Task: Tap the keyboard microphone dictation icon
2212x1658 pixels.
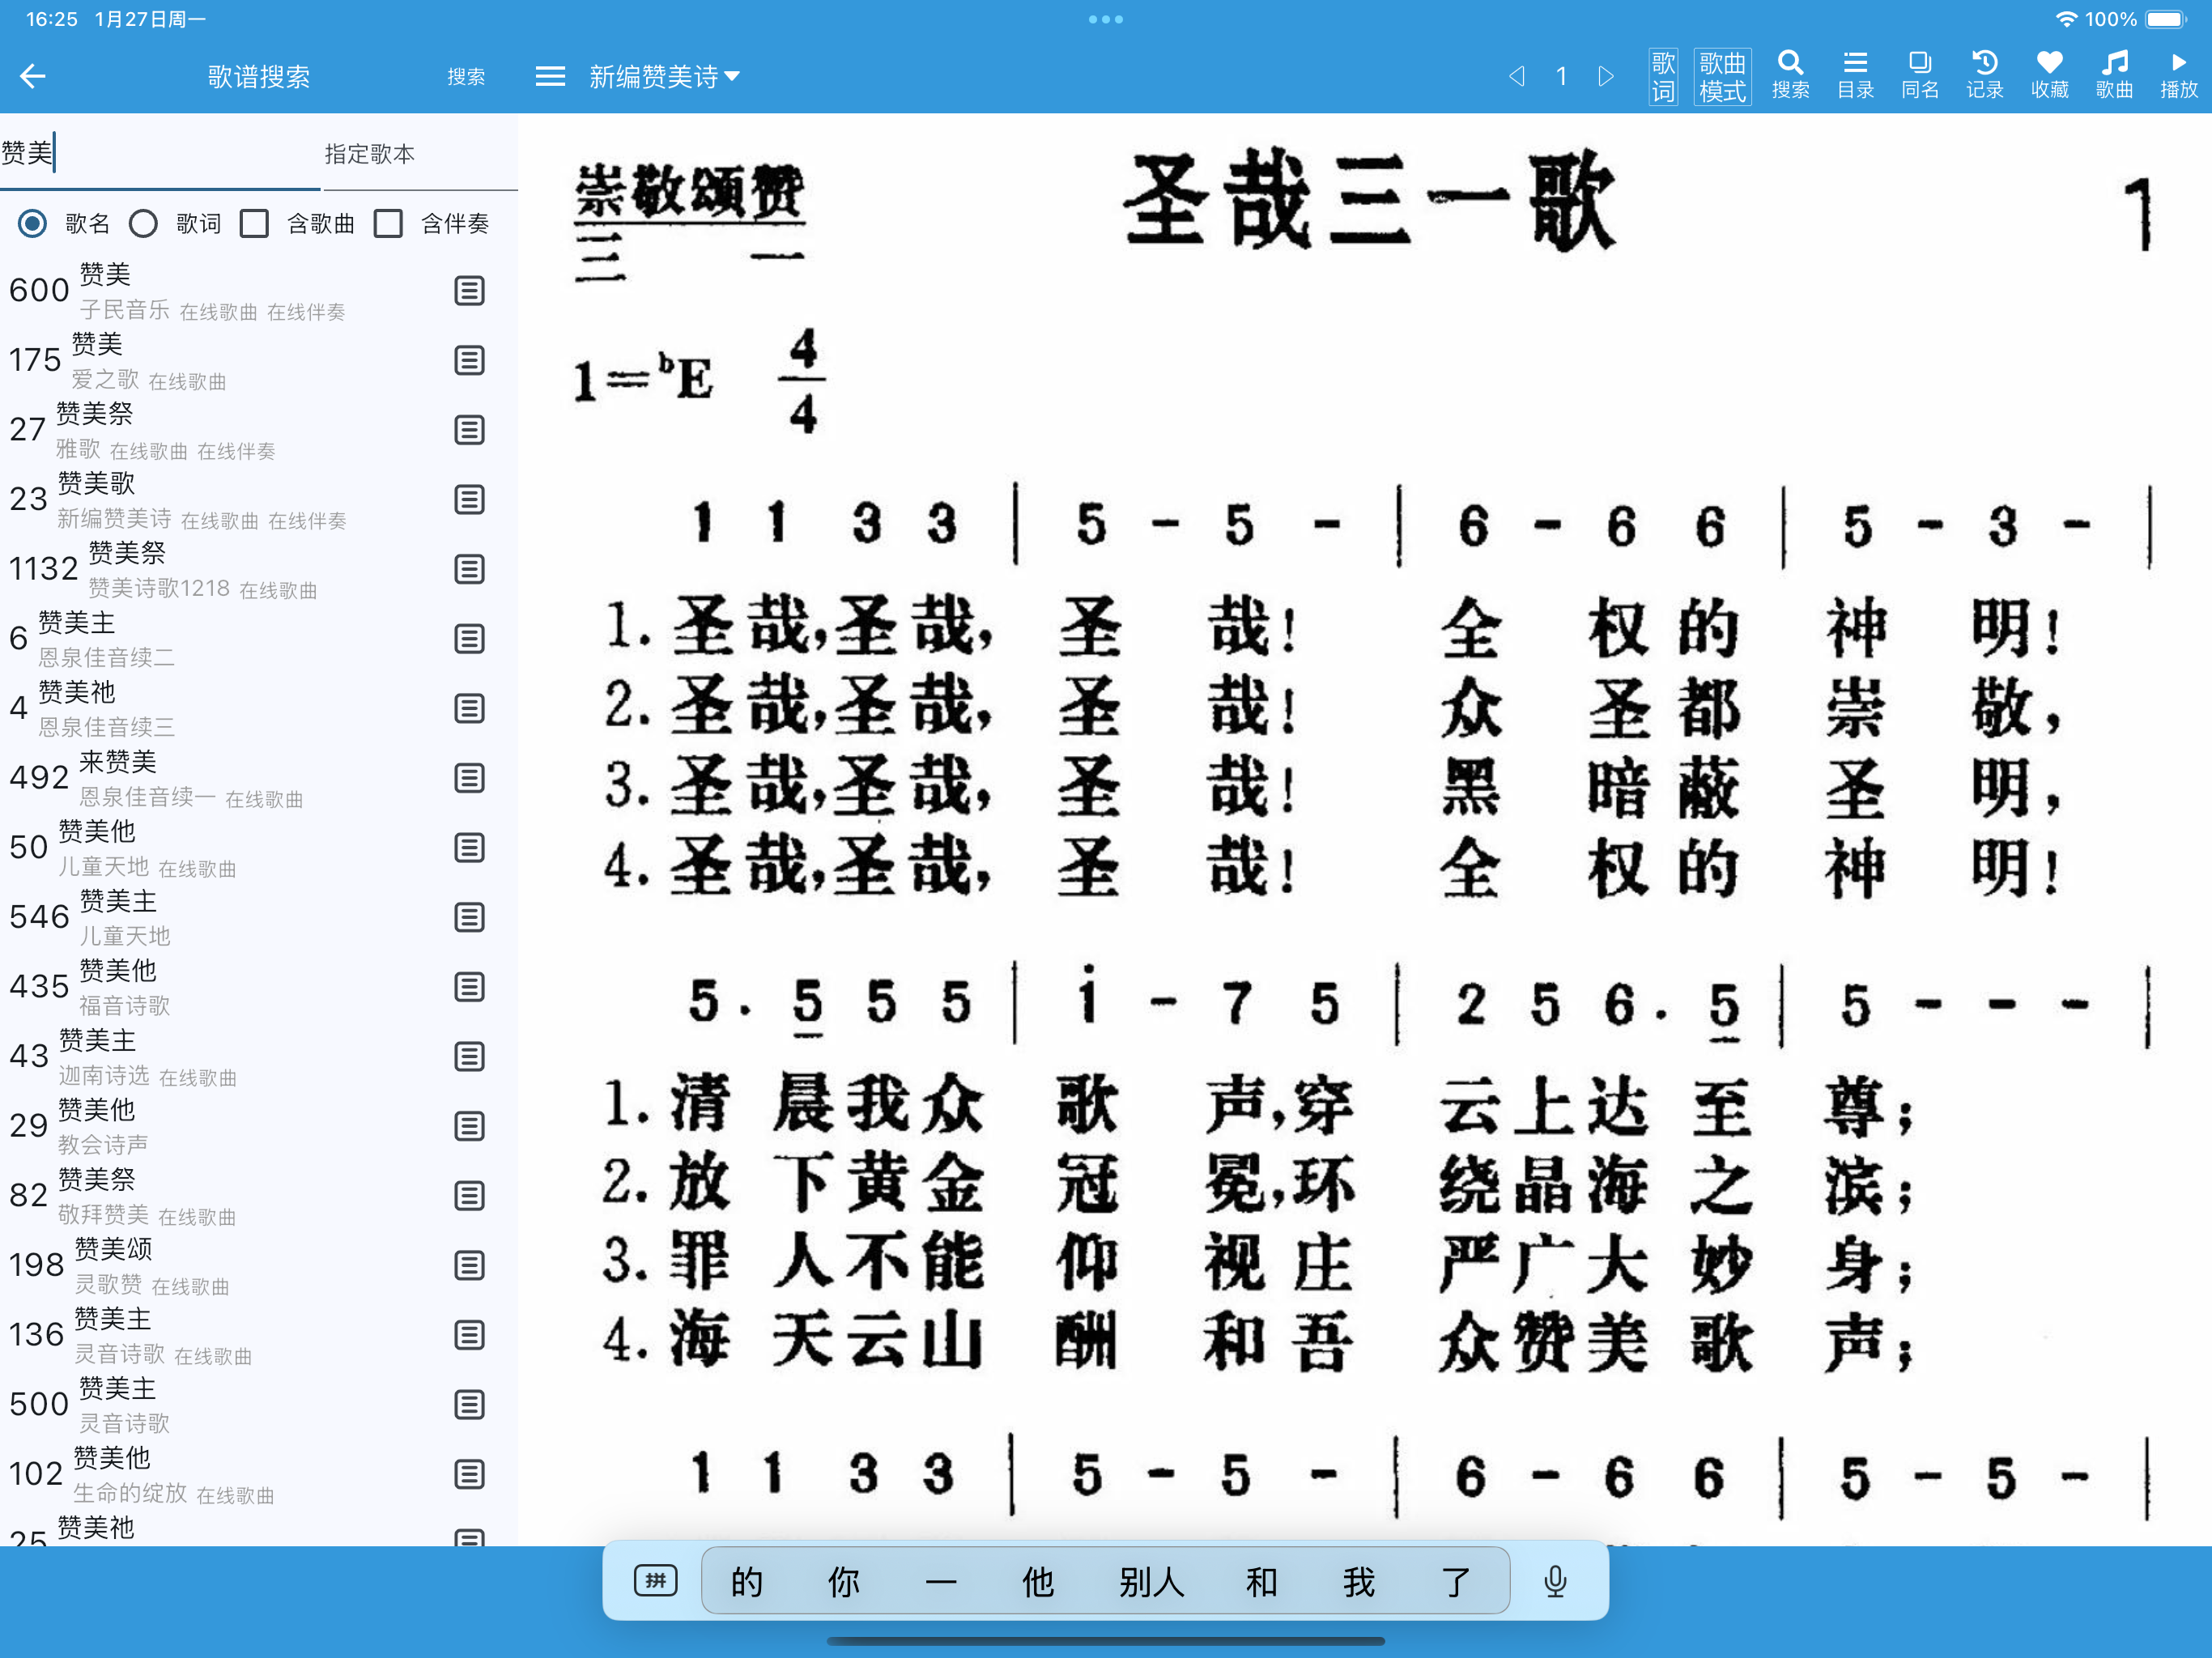Action: (1555, 1581)
